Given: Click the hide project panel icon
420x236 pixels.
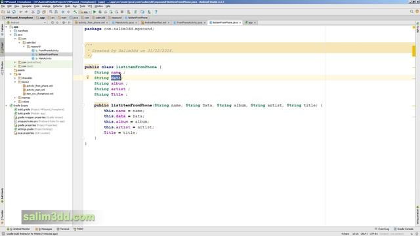Looking at the screenshot, I should click(70, 23).
